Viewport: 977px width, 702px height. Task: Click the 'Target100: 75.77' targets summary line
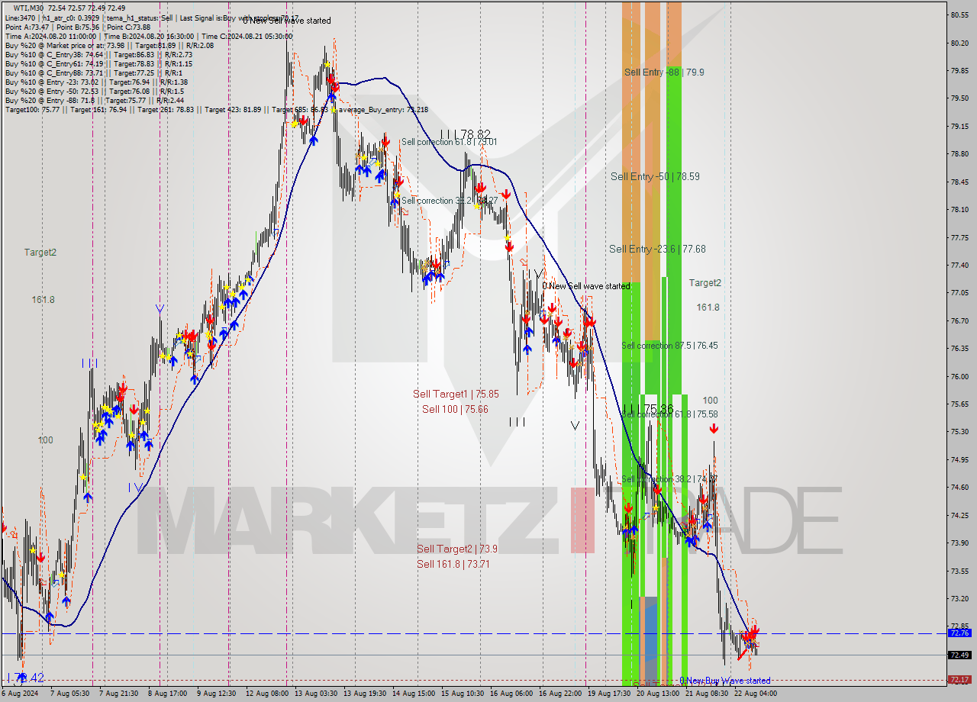217,109
